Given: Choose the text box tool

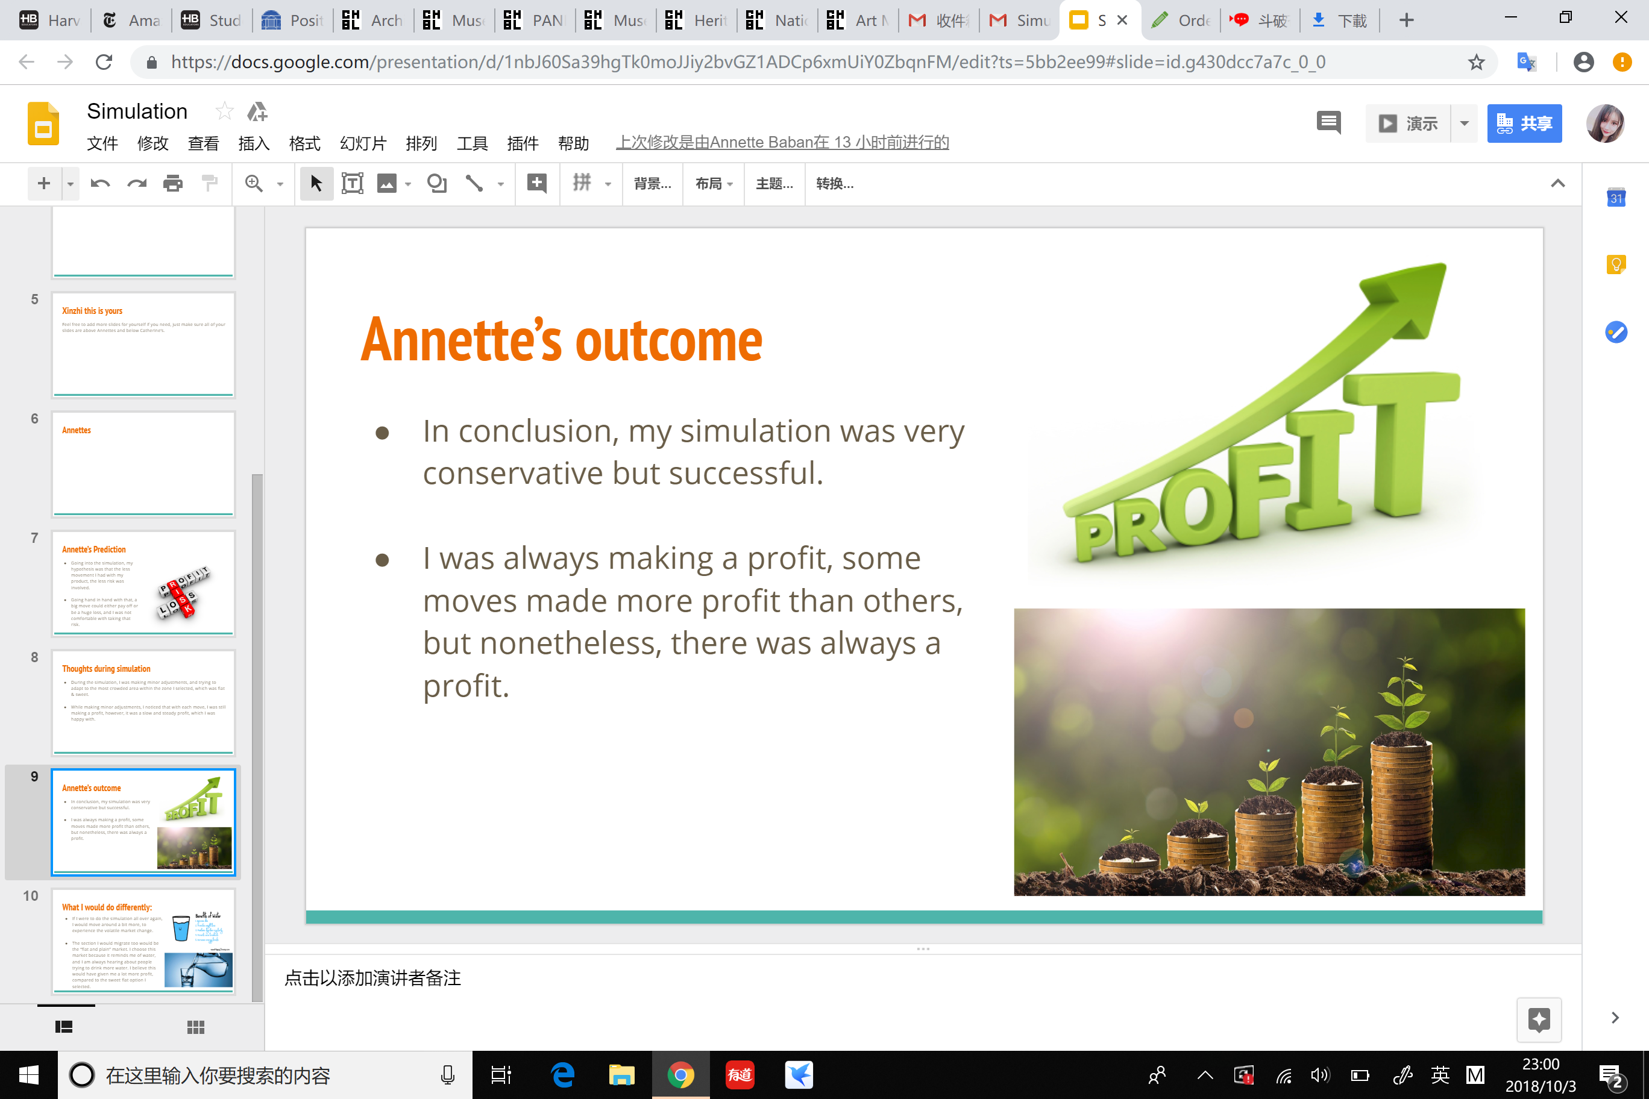Looking at the screenshot, I should tap(352, 184).
